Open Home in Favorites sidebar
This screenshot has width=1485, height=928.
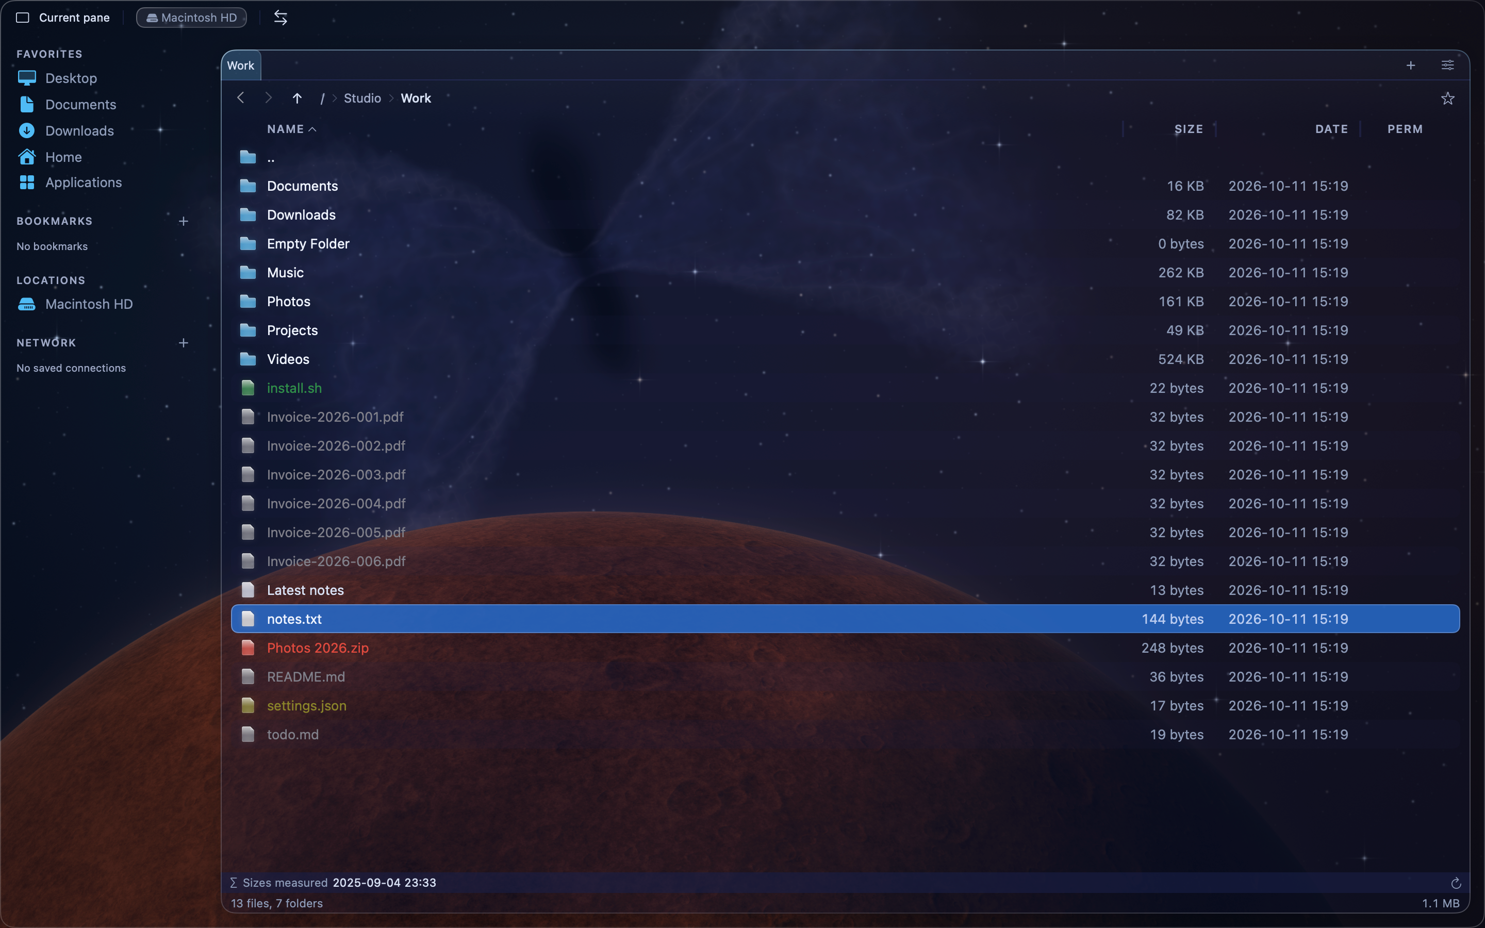click(63, 157)
